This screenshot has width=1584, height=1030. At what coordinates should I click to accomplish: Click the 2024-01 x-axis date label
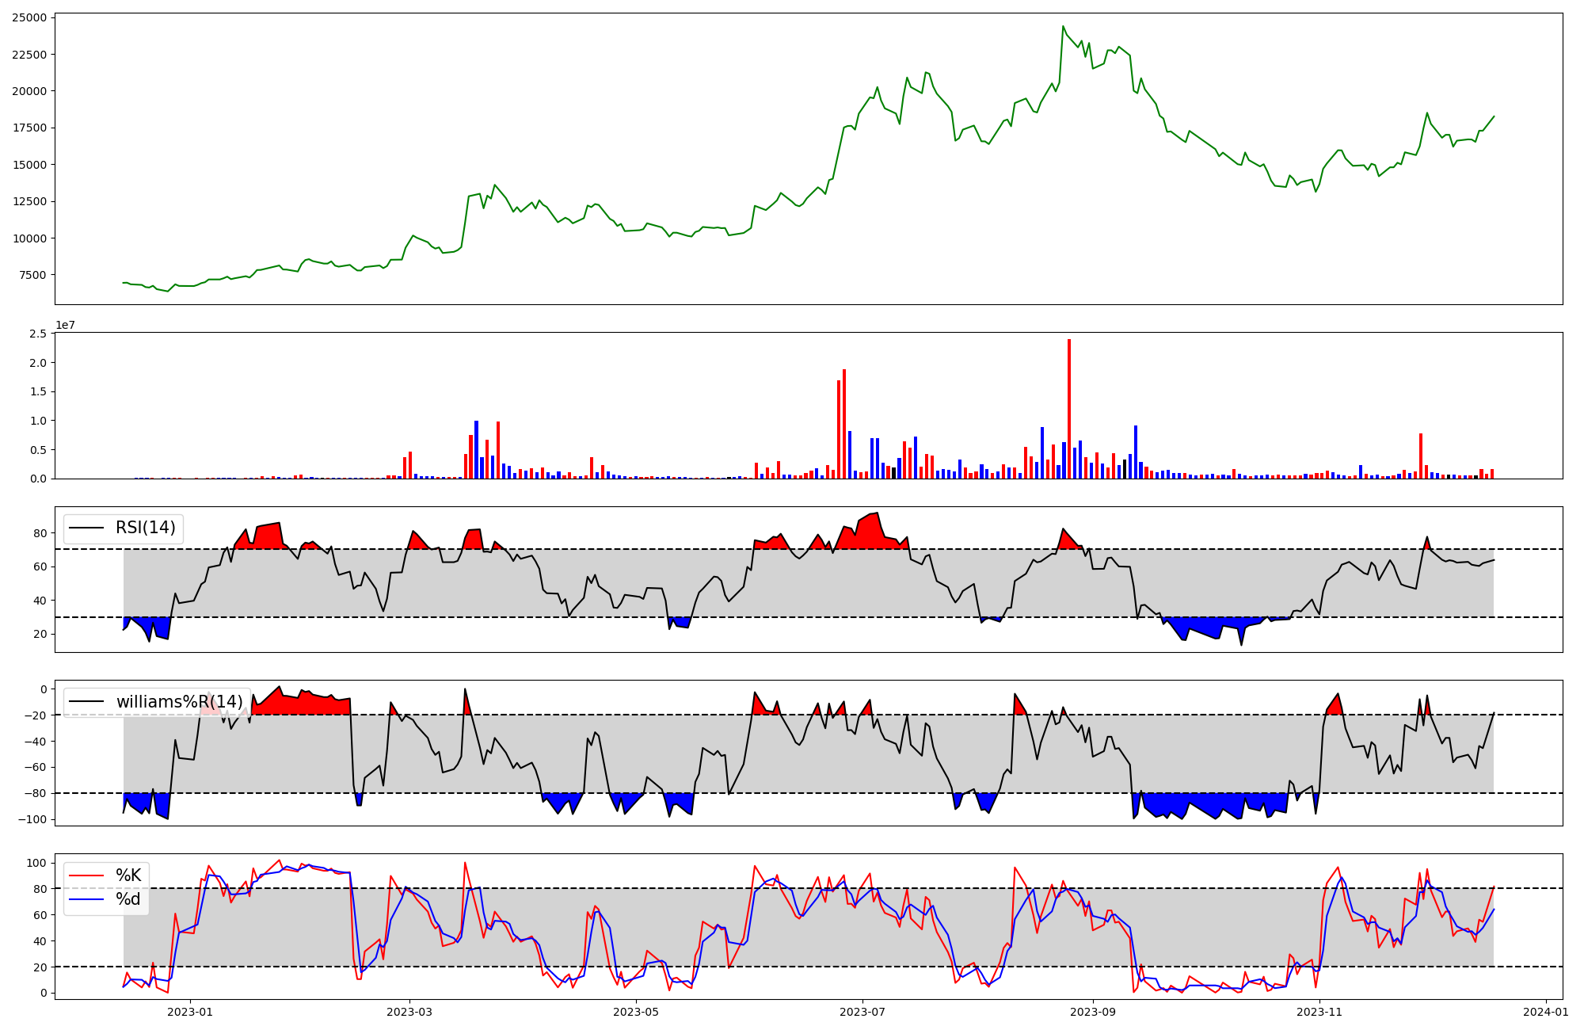click(x=1546, y=1011)
